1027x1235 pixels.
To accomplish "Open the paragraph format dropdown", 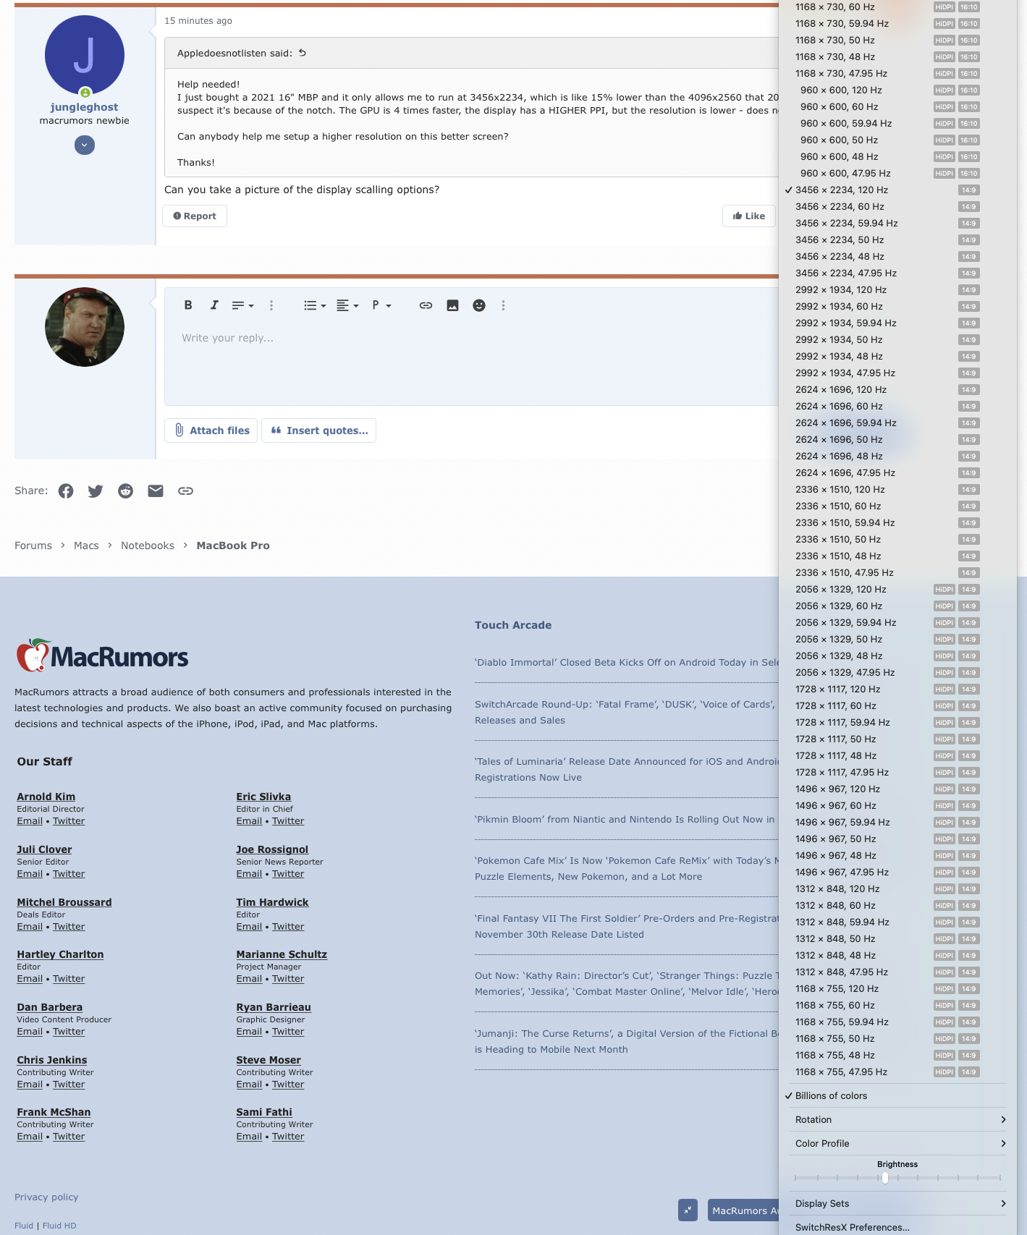I will [381, 305].
